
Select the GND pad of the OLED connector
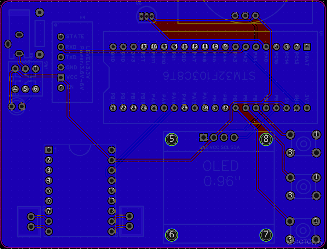click(204, 138)
